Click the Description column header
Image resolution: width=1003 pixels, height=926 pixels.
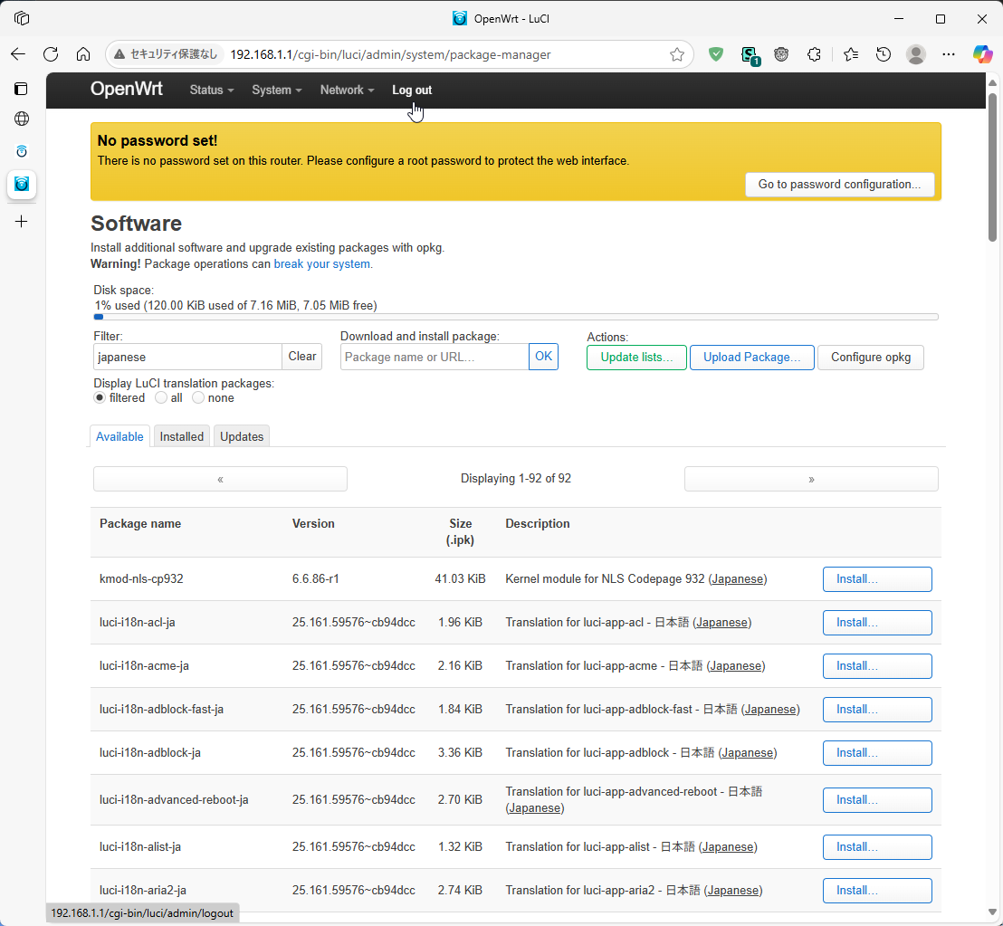pos(538,524)
